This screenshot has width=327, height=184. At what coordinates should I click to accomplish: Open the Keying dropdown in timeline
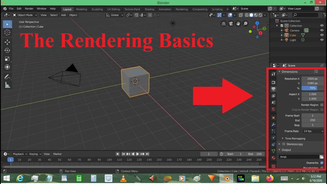pos(35,154)
